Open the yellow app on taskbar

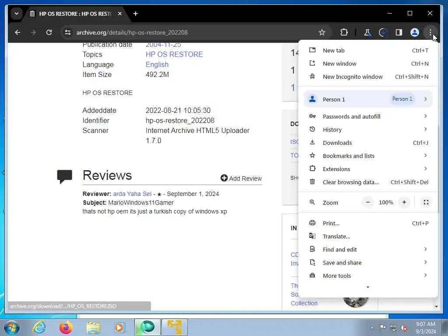(175, 327)
